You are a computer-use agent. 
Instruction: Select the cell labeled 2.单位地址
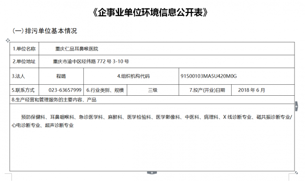(24, 61)
